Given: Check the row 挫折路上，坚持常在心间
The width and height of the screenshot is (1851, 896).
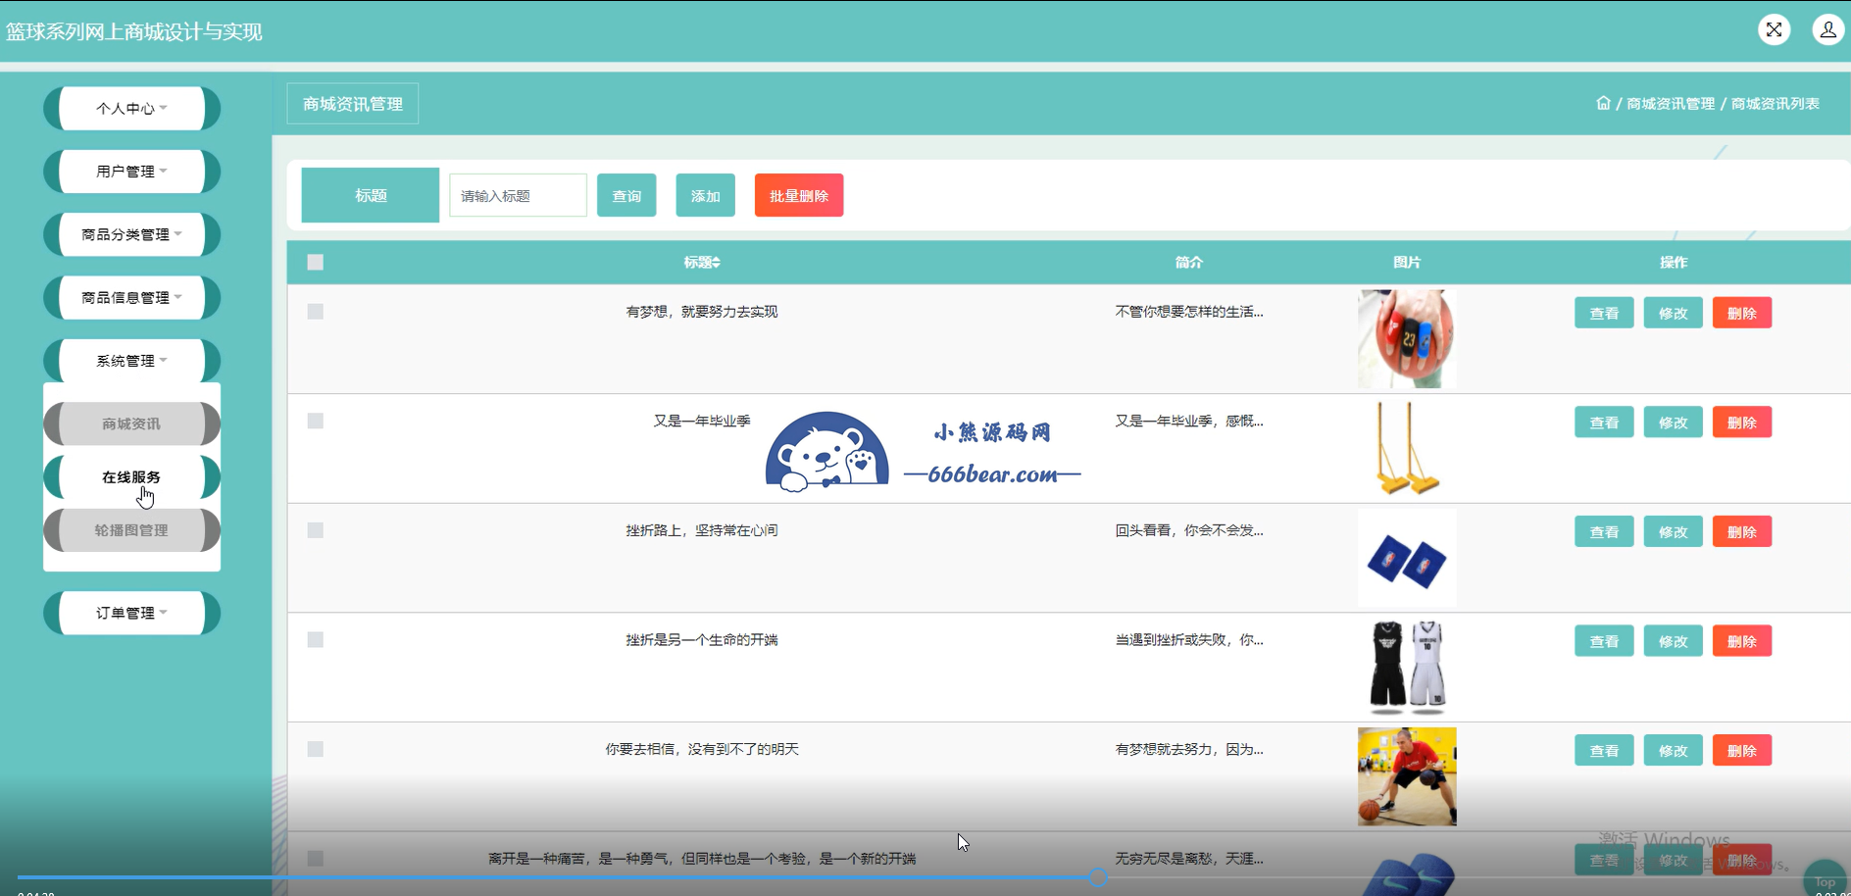Looking at the screenshot, I should click(315, 529).
